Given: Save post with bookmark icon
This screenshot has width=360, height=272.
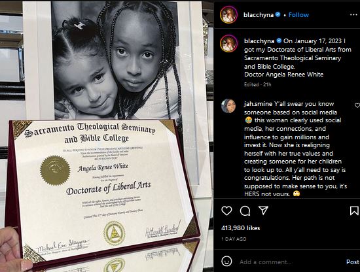Looking at the screenshot, I should point(354,211).
